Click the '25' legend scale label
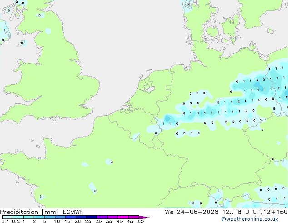 click(88, 221)
